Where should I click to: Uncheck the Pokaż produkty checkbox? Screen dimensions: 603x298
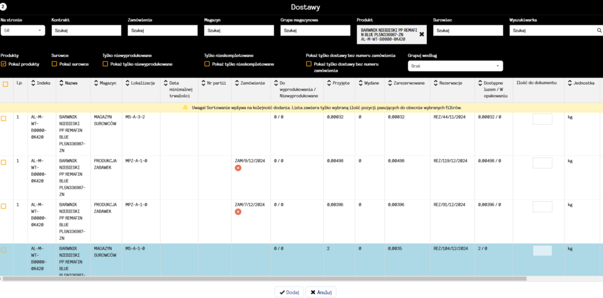(4, 64)
